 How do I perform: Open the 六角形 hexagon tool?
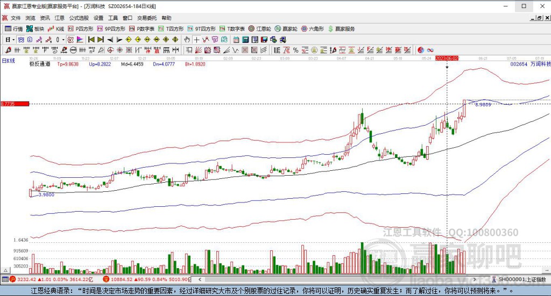tap(313, 29)
